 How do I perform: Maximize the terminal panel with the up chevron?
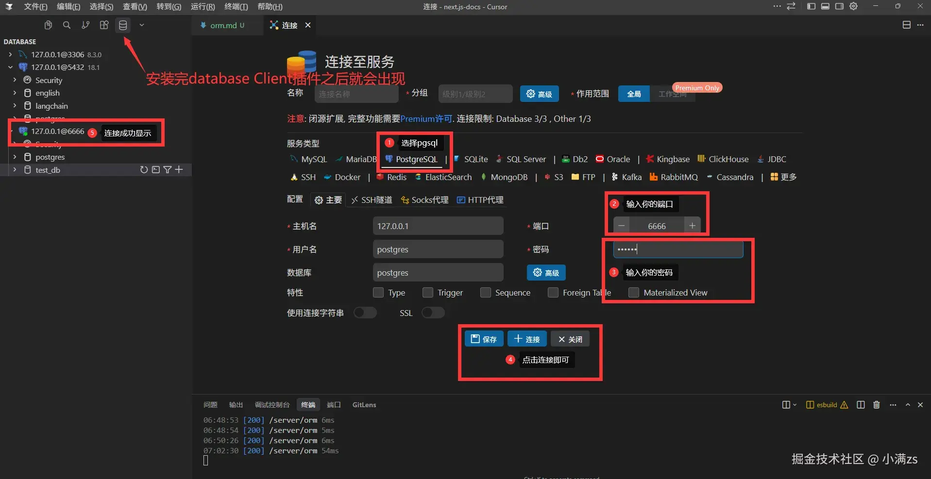point(908,405)
